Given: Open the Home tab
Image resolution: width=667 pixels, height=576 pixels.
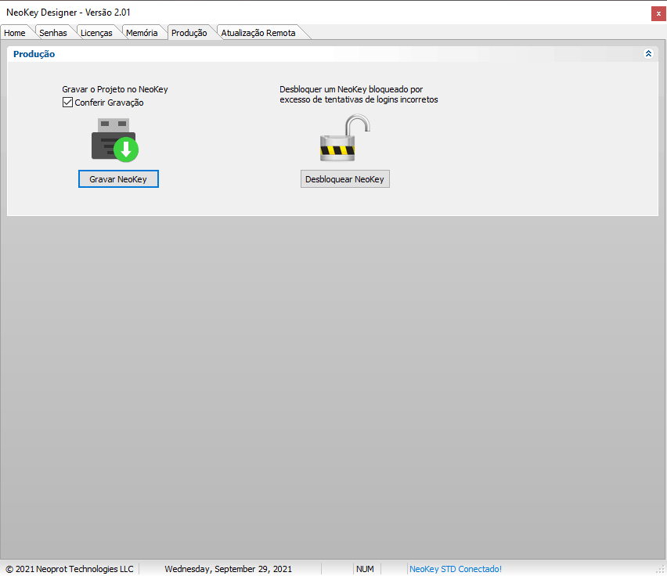Looking at the screenshot, I should tap(15, 33).
